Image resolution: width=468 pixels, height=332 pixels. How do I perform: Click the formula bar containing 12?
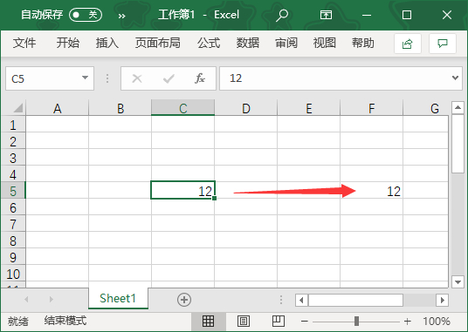(334, 78)
